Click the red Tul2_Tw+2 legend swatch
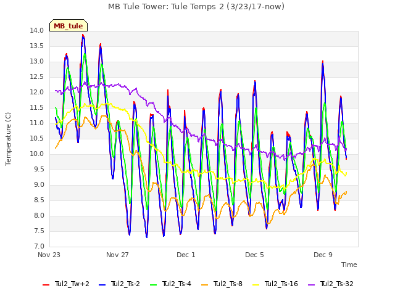Screen dimensions: 395x296 pos(46,285)
